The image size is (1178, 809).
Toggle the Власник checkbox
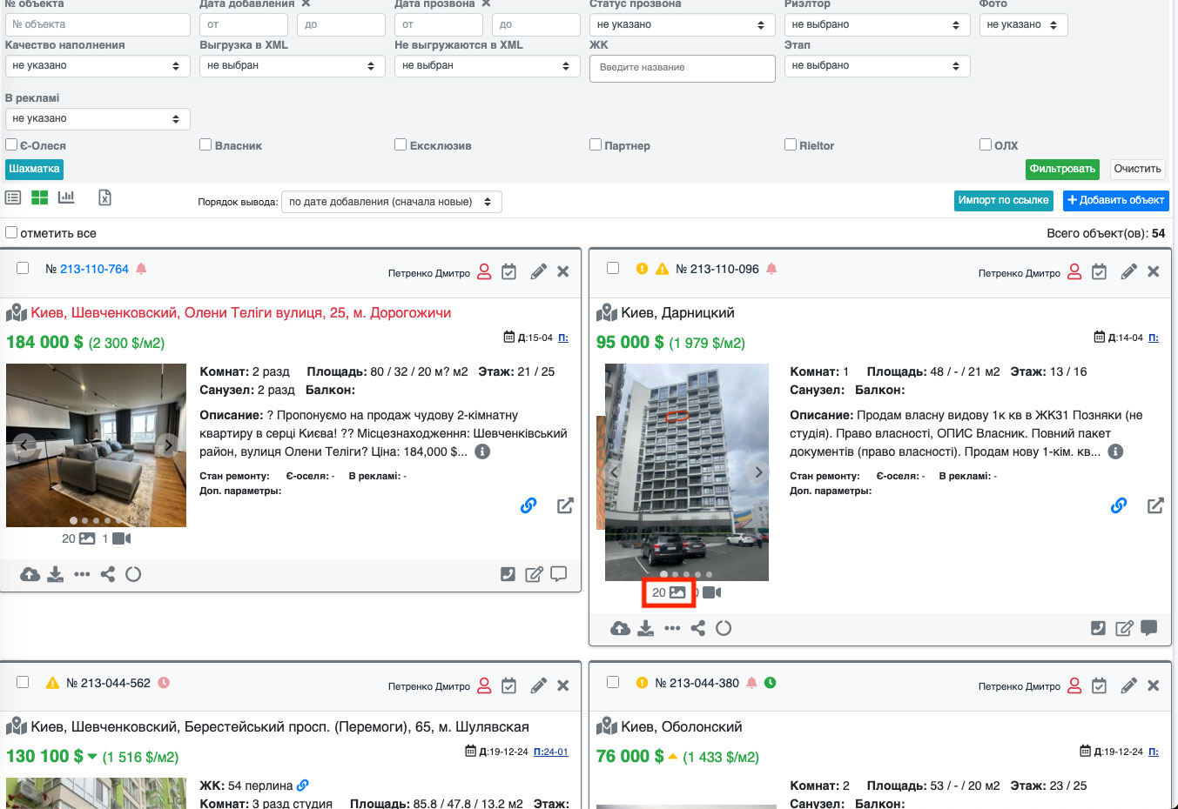[205, 145]
